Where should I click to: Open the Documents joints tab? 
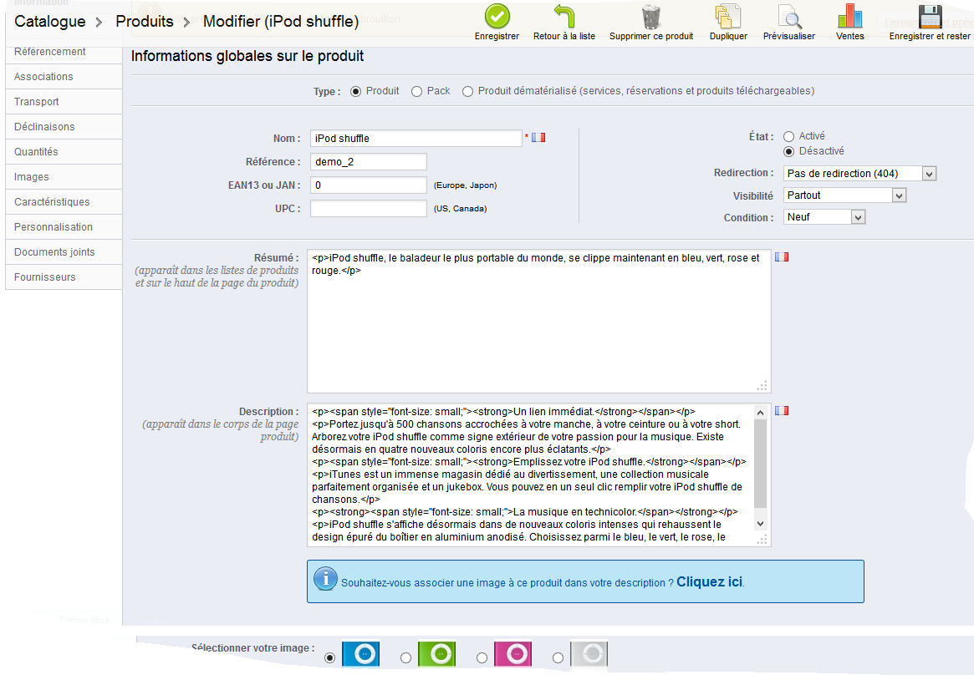click(x=64, y=252)
